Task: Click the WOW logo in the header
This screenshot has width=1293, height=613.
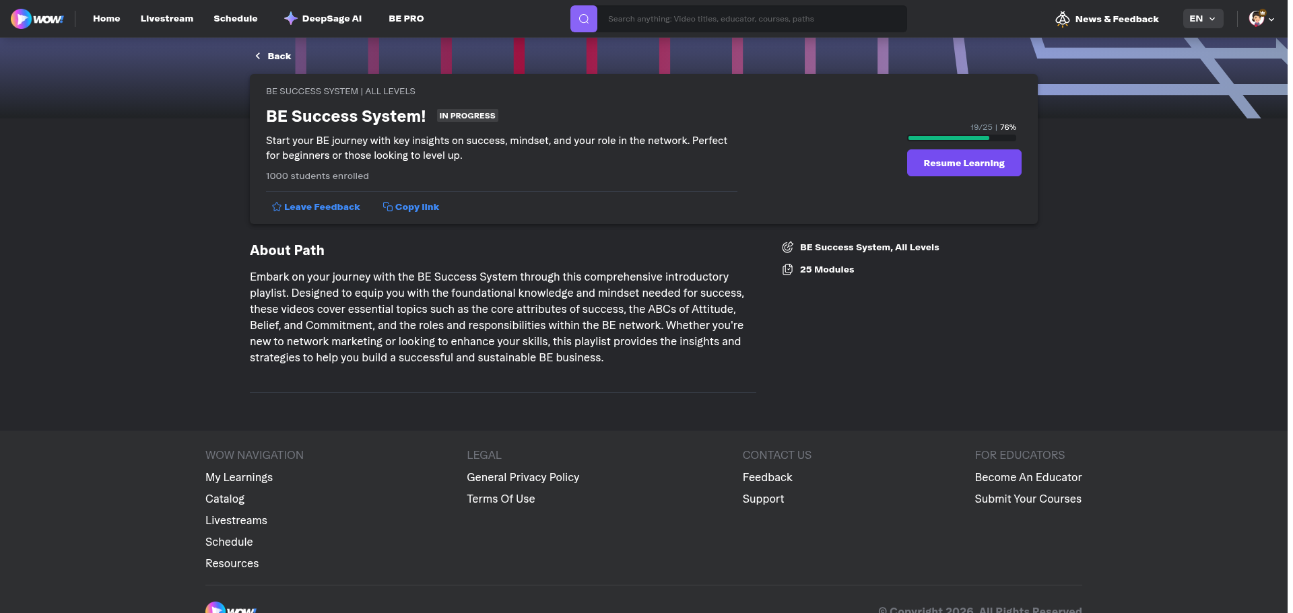Action: click(37, 19)
